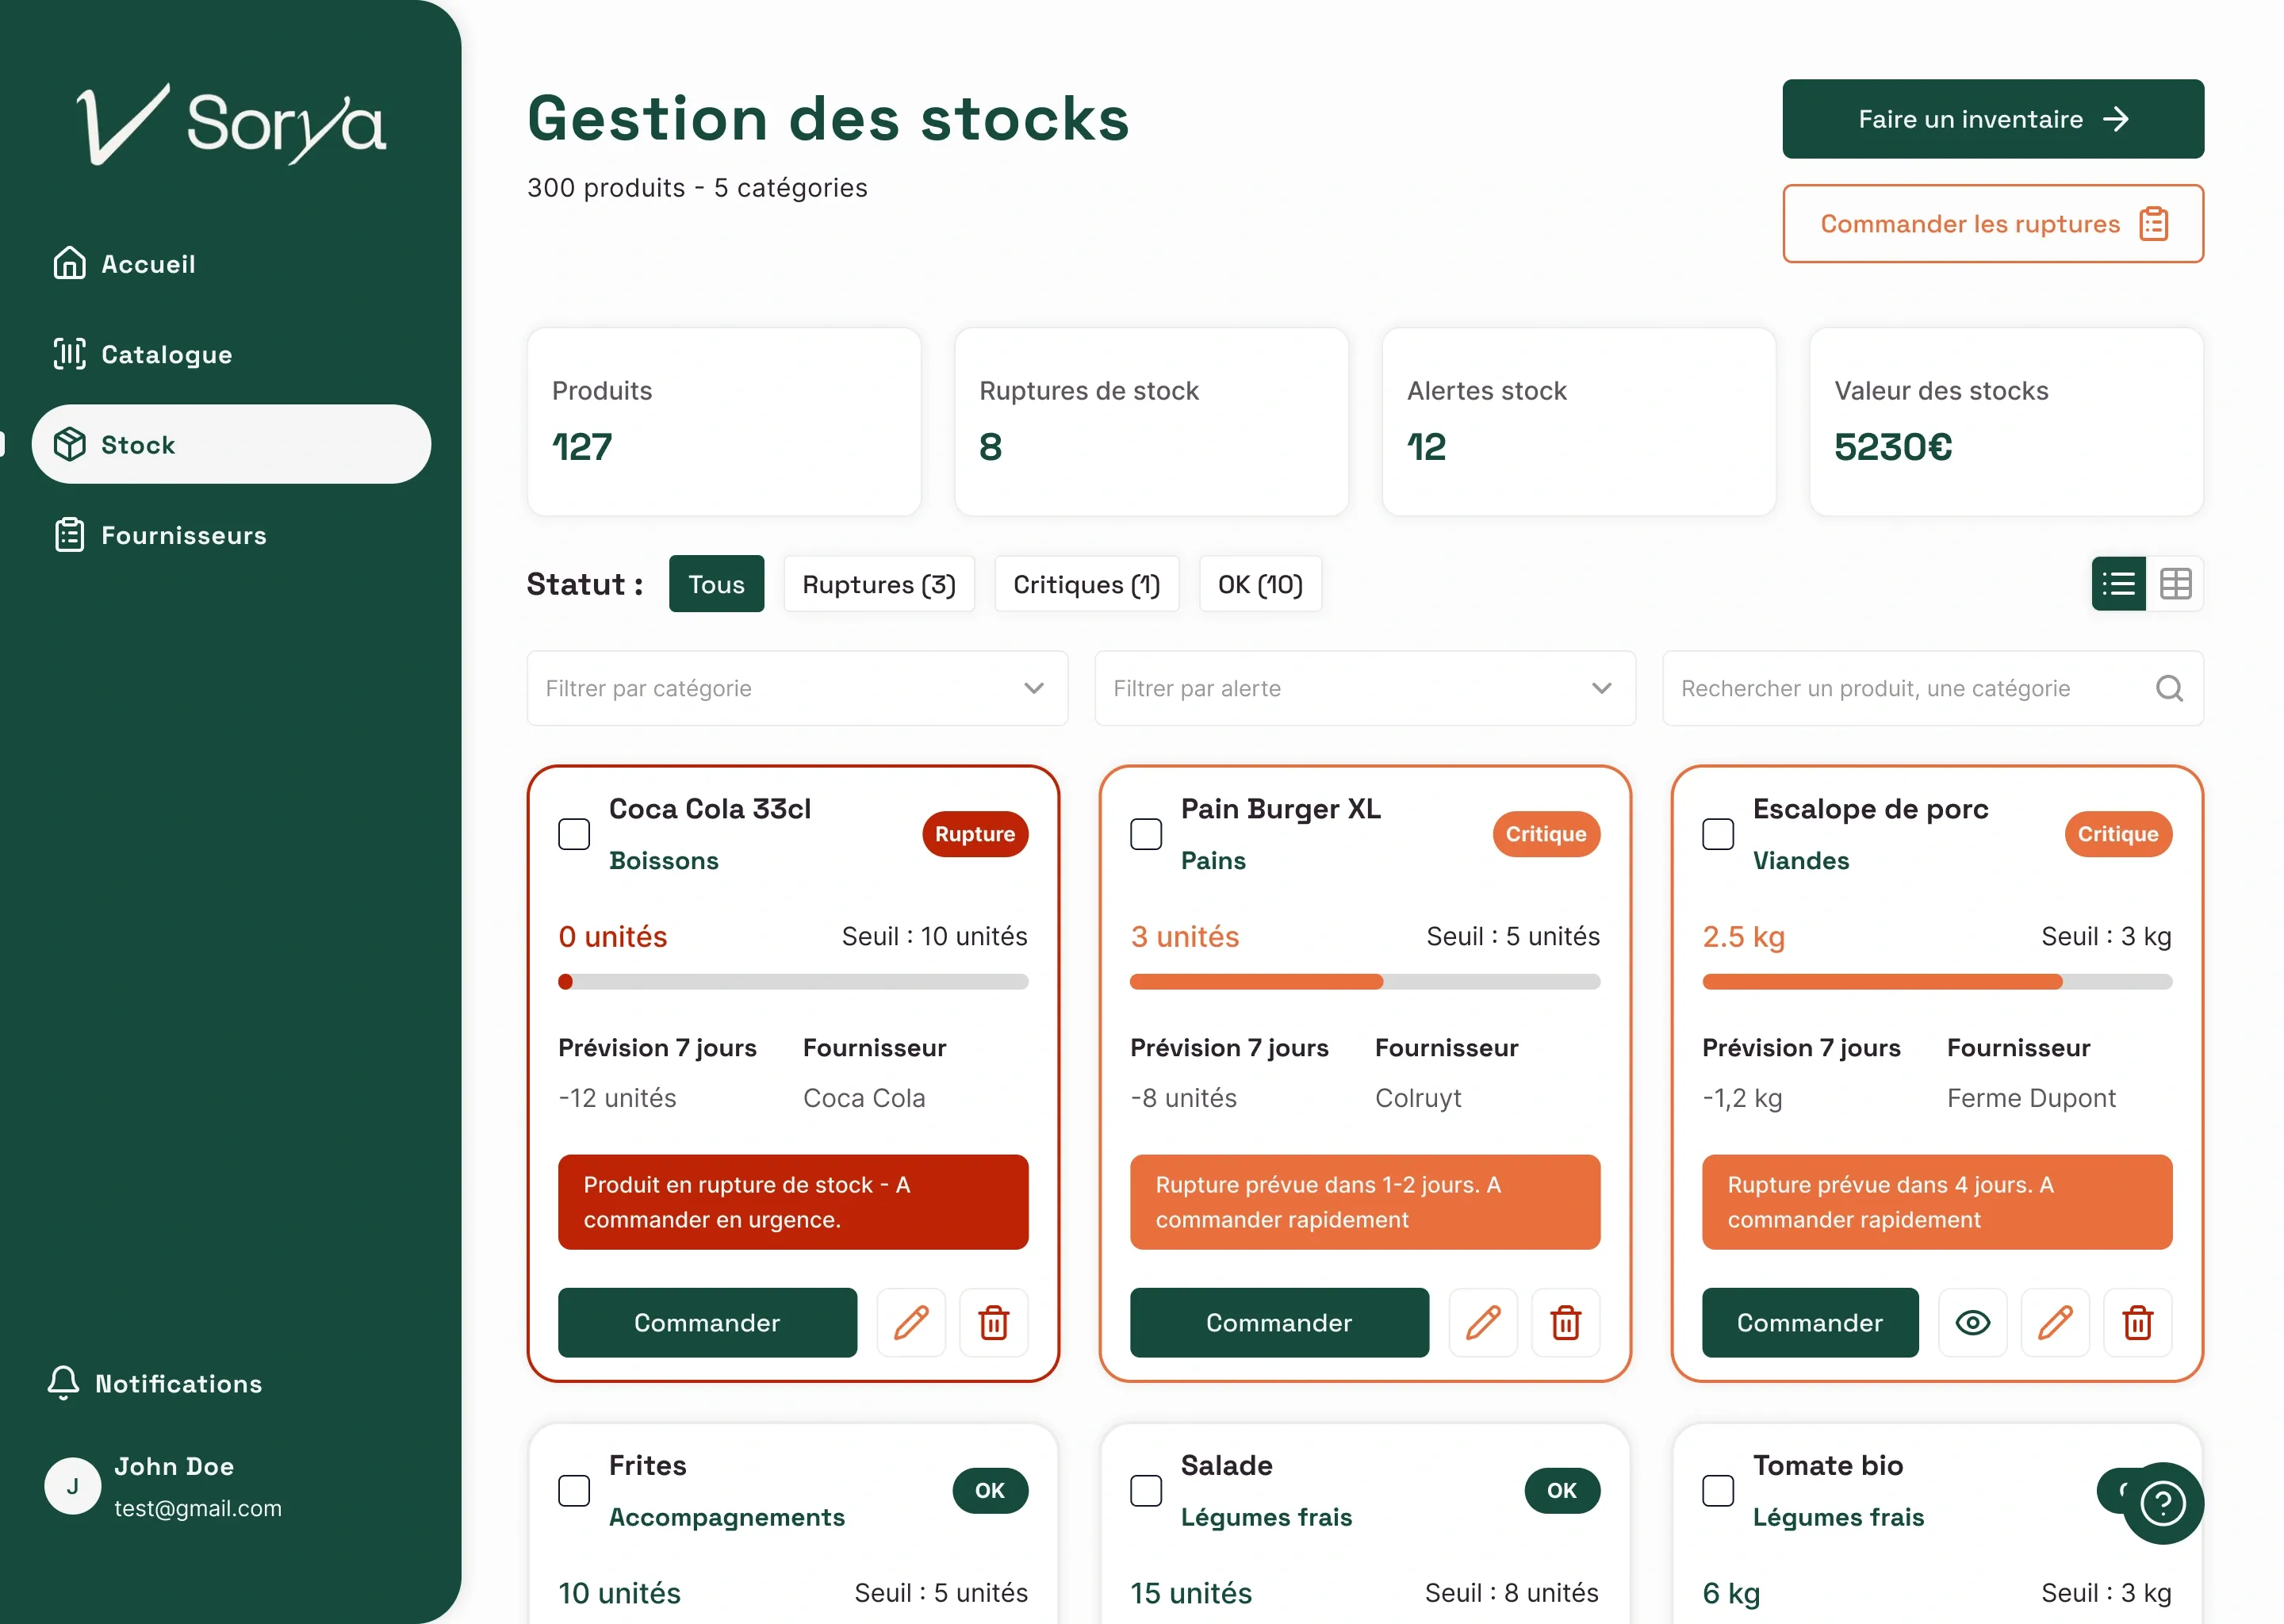Filter status by Ruptures (3) tab
The width and height of the screenshot is (2284, 1624).
tap(878, 584)
